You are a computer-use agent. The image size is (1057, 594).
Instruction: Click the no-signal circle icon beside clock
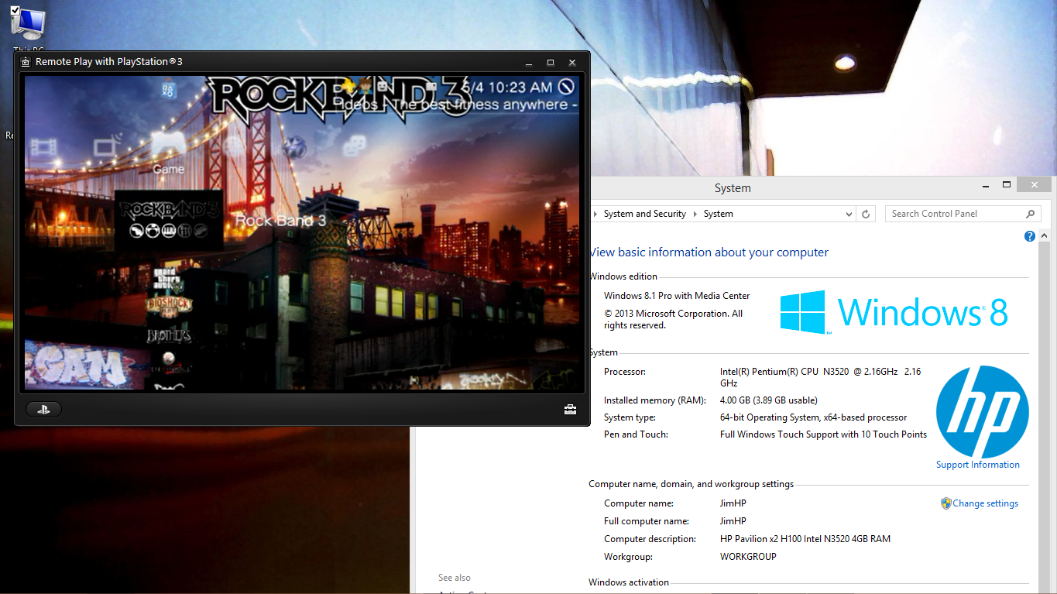click(567, 87)
